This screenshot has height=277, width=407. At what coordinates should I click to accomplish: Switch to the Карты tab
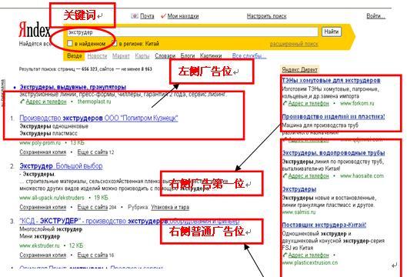click(142, 56)
